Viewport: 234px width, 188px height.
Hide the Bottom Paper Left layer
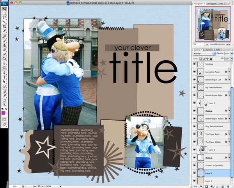(x=194, y=79)
